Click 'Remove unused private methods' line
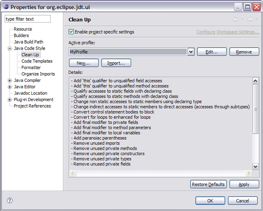The width and height of the screenshot is (263, 211). pyautogui.click(x=104, y=148)
